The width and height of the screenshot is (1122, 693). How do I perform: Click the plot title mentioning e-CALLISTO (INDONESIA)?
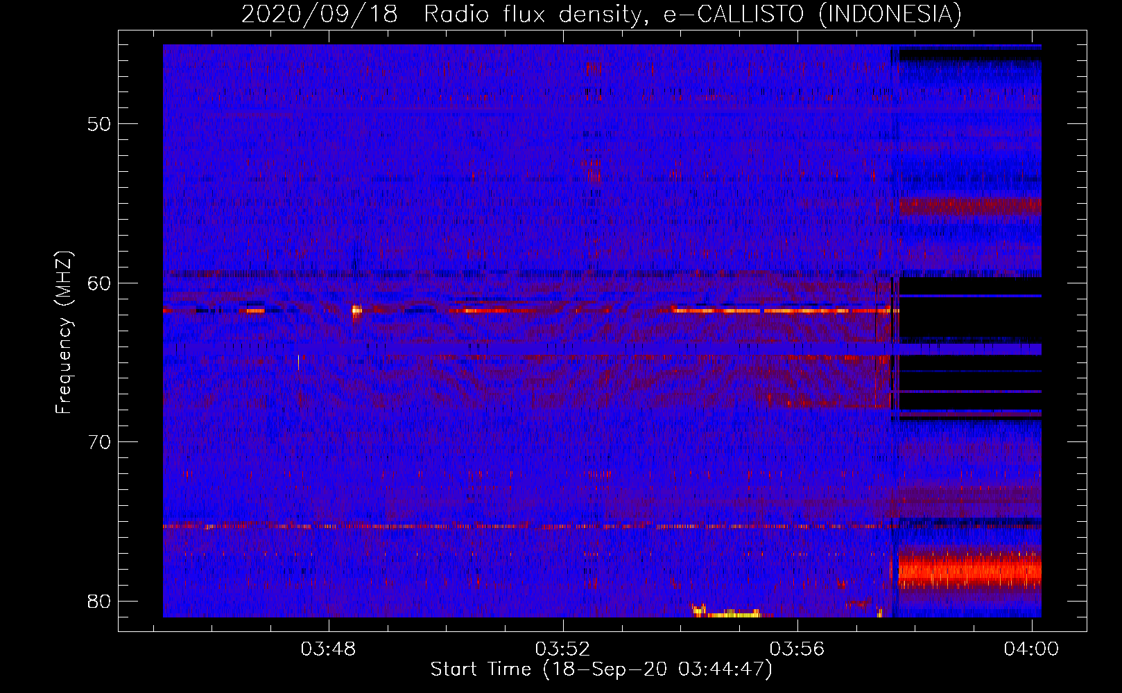[x=601, y=14]
